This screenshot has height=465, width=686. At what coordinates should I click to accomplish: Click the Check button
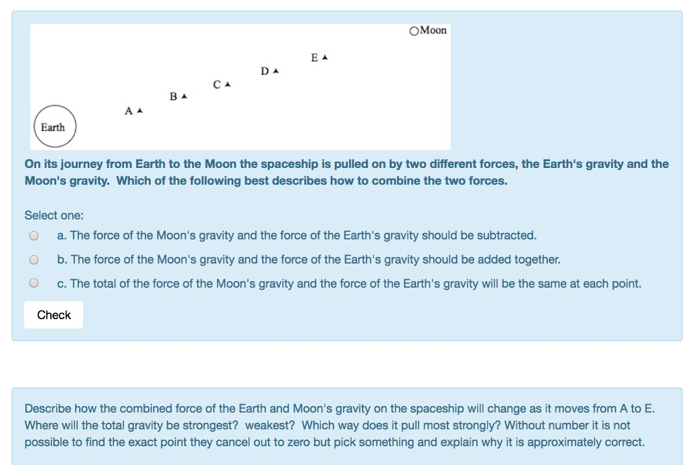click(x=54, y=314)
